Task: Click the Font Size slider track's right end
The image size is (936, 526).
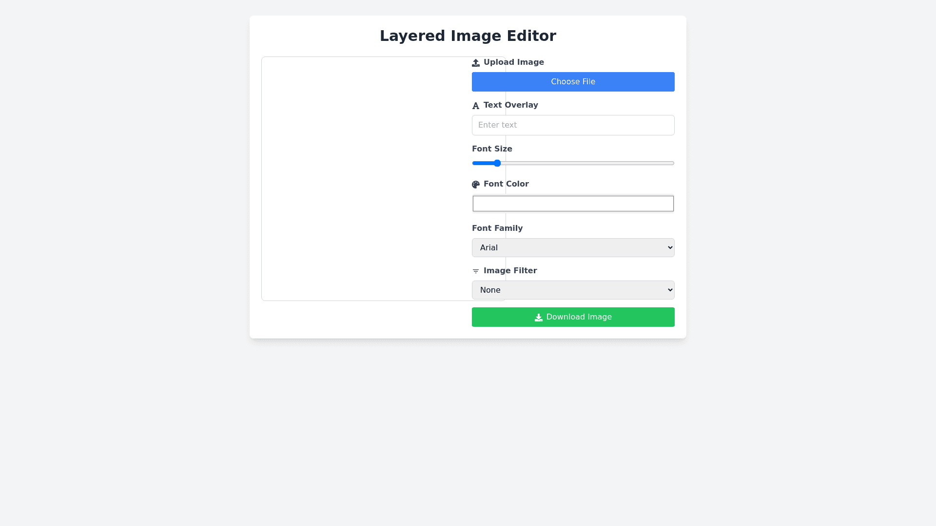Action: pos(671,163)
